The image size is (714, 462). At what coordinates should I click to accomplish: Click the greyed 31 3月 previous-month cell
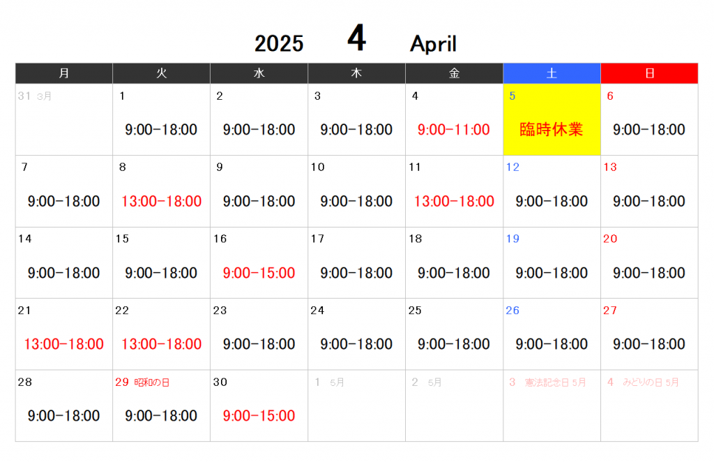[x=64, y=119]
